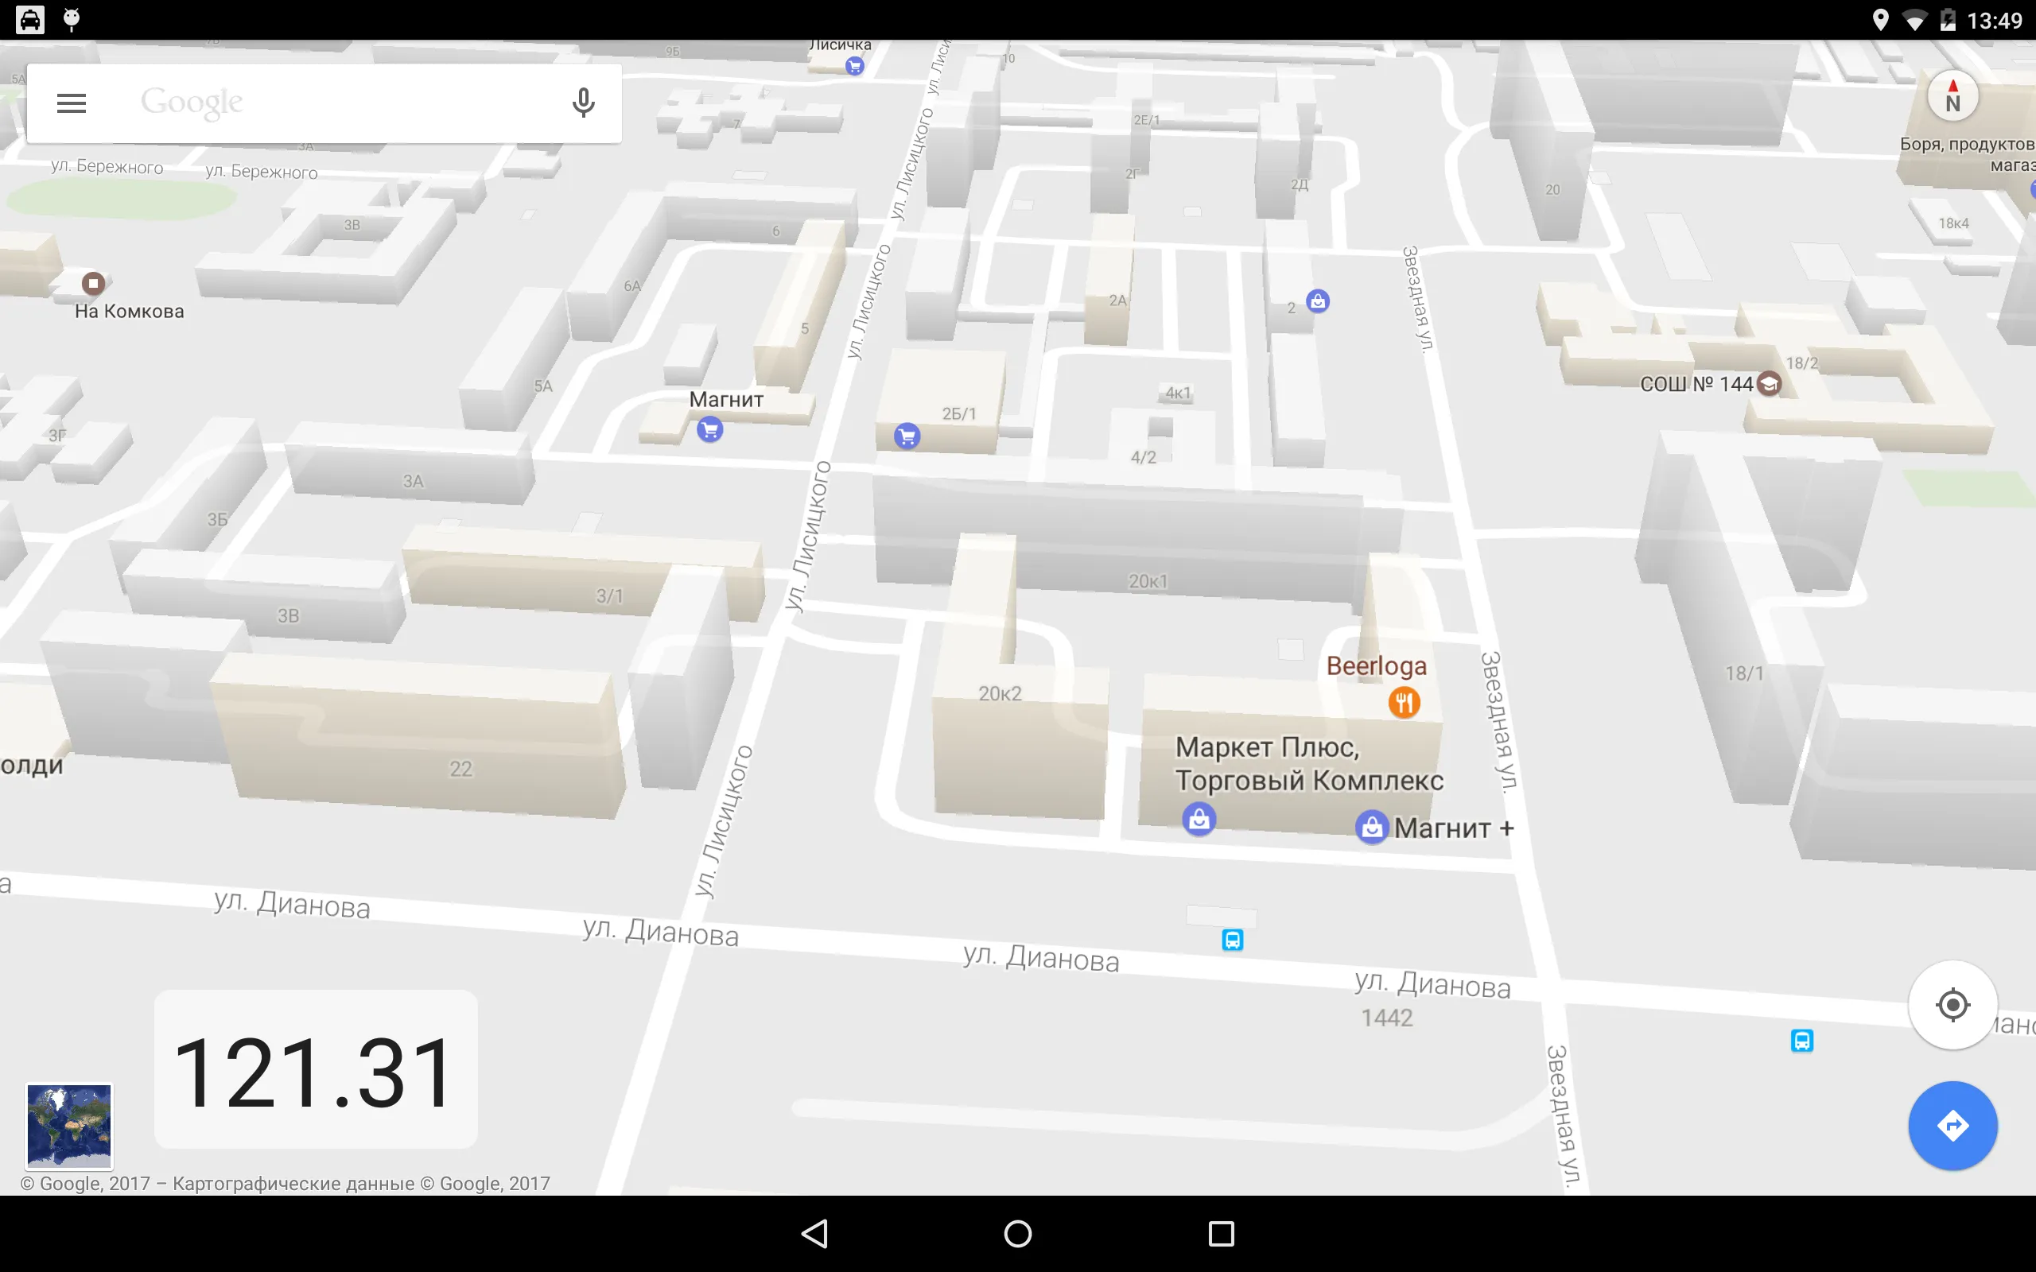Tap the voice search microphone icon
2036x1272 pixels.
(x=583, y=103)
